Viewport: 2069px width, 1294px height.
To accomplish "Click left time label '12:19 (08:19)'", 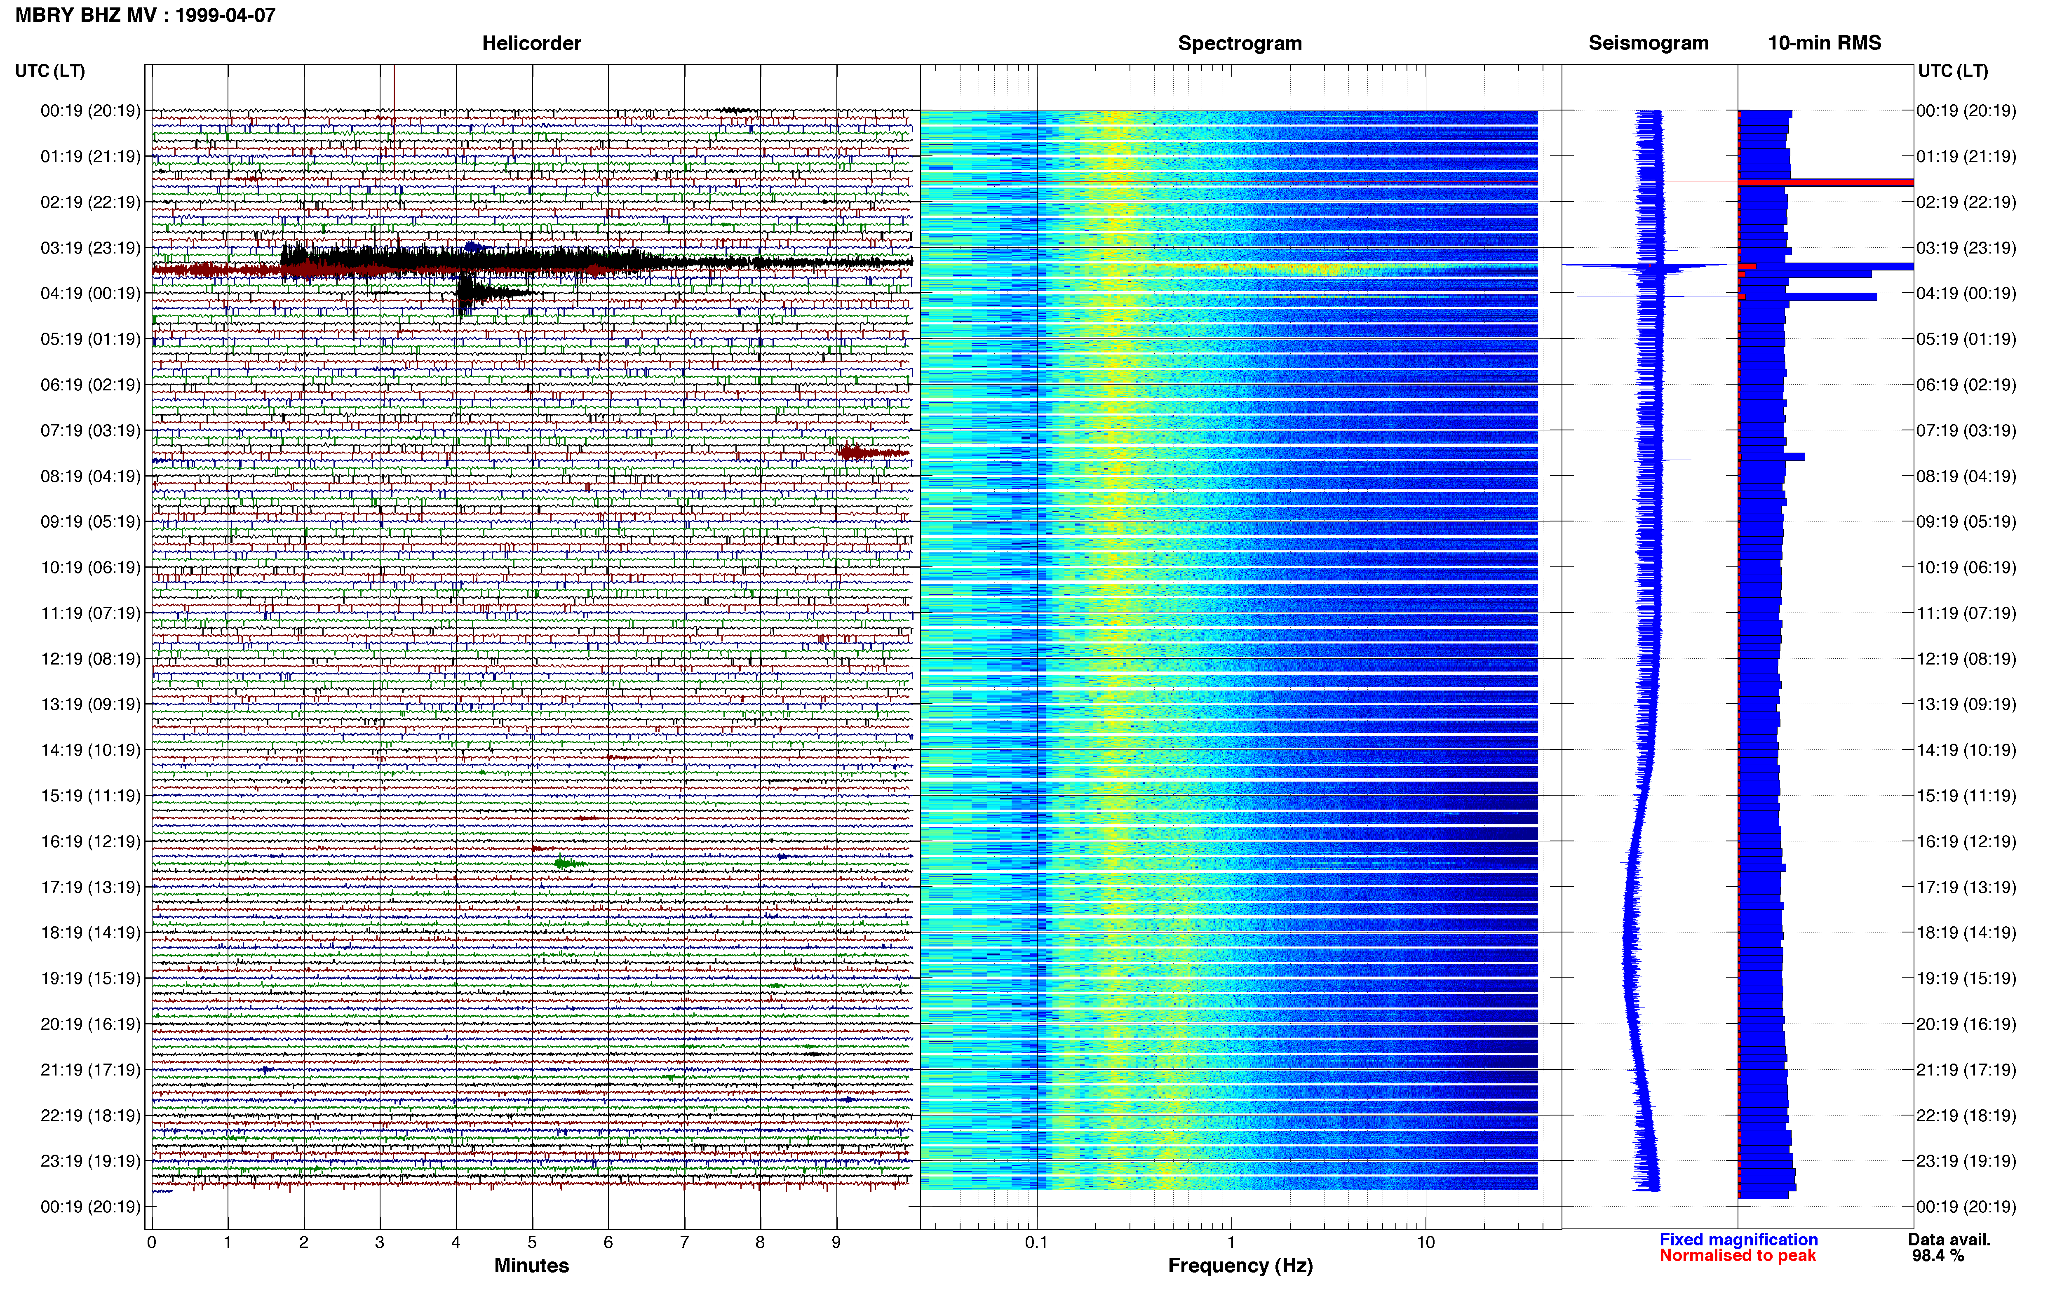I will pos(90,659).
